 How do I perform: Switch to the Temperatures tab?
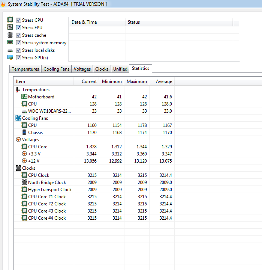click(25, 69)
